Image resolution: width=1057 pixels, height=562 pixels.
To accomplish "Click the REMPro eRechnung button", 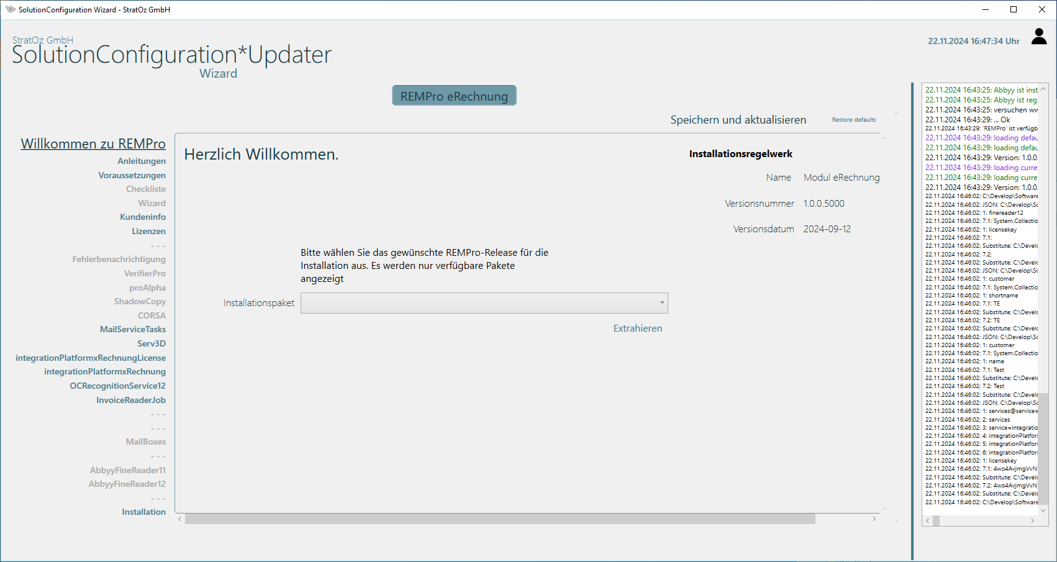I will [454, 96].
